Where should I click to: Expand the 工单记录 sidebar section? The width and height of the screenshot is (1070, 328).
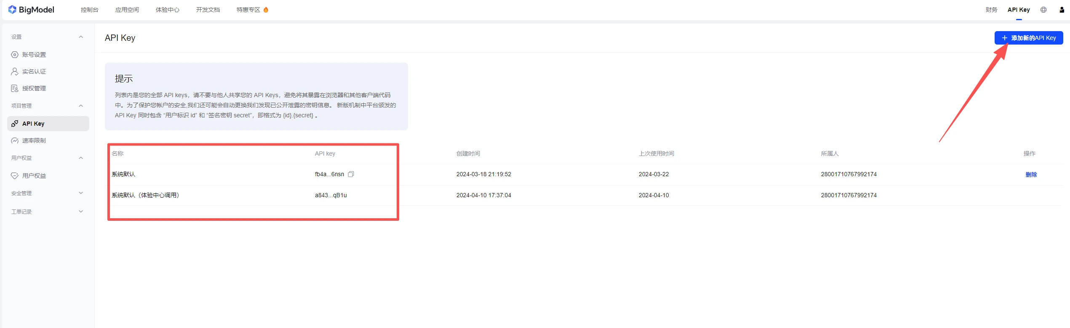(x=81, y=212)
